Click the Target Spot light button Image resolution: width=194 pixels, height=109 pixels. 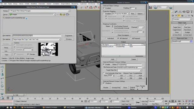[177, 27]
